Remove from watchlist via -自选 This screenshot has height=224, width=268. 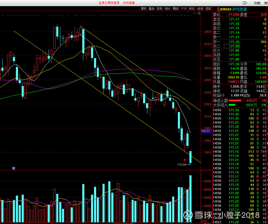(x=200, y=9)
